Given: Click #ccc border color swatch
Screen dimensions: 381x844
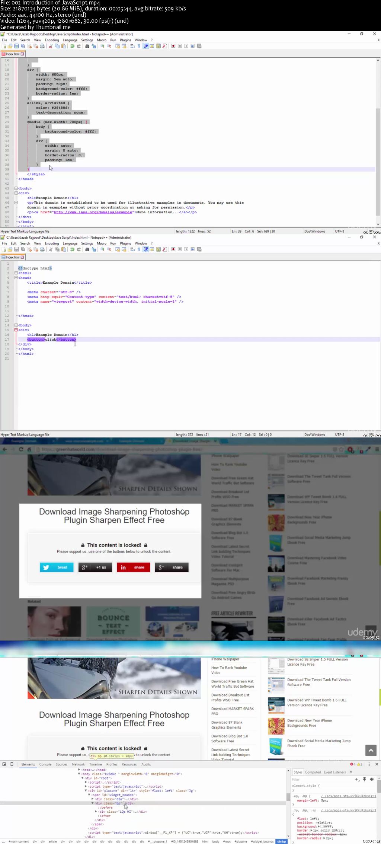Looking at the screenshot, I should pyautogui.click(x=333, y=830).
